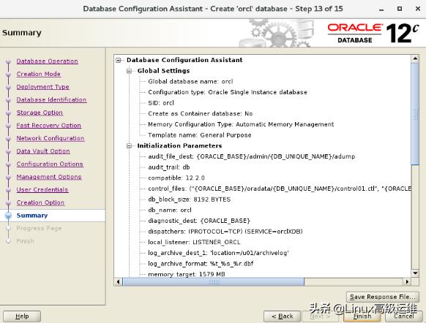This screenshot has height=323, width=426.
Task: Select the Configuration type row
Action: (x=228, y=92)
